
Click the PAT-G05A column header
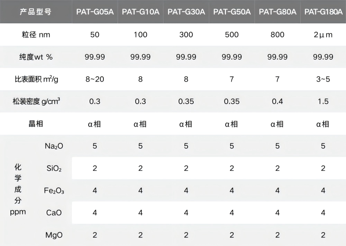[x=95, y=12]
